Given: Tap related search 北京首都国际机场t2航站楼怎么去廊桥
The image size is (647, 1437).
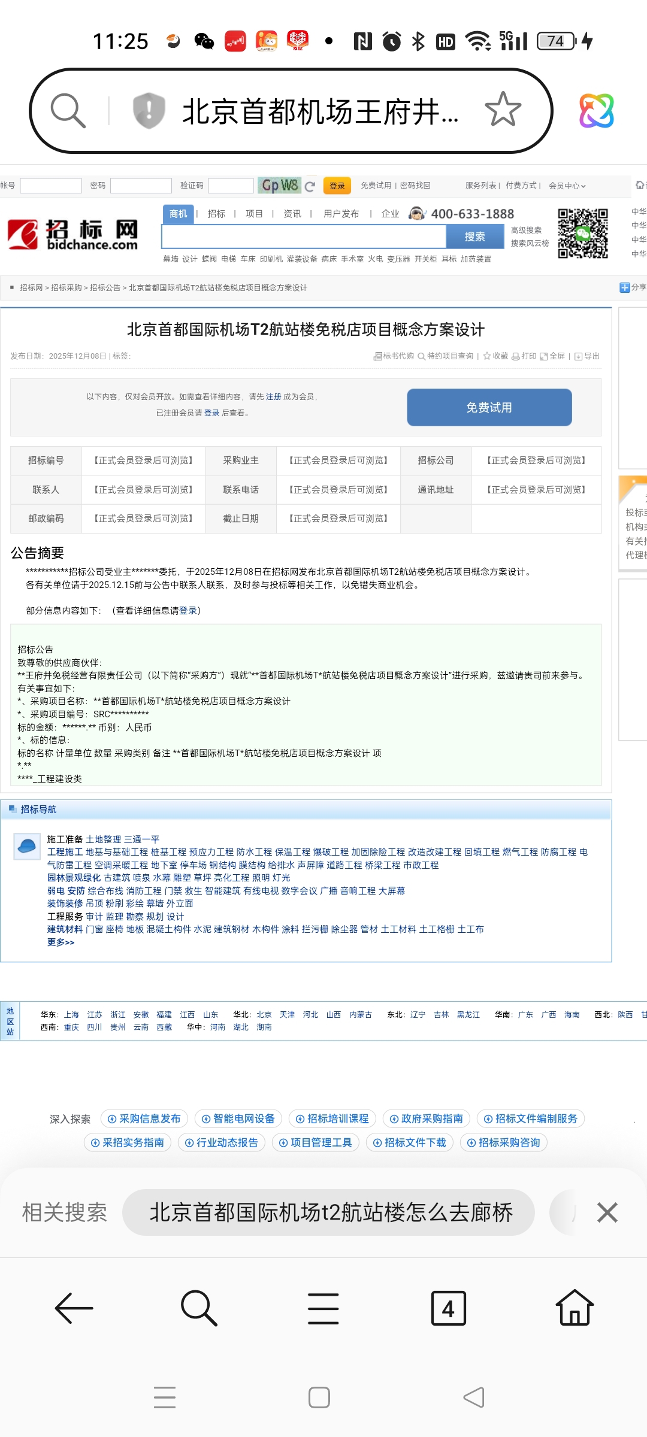Looking at the screenshot, I should tap(329, 1212).
